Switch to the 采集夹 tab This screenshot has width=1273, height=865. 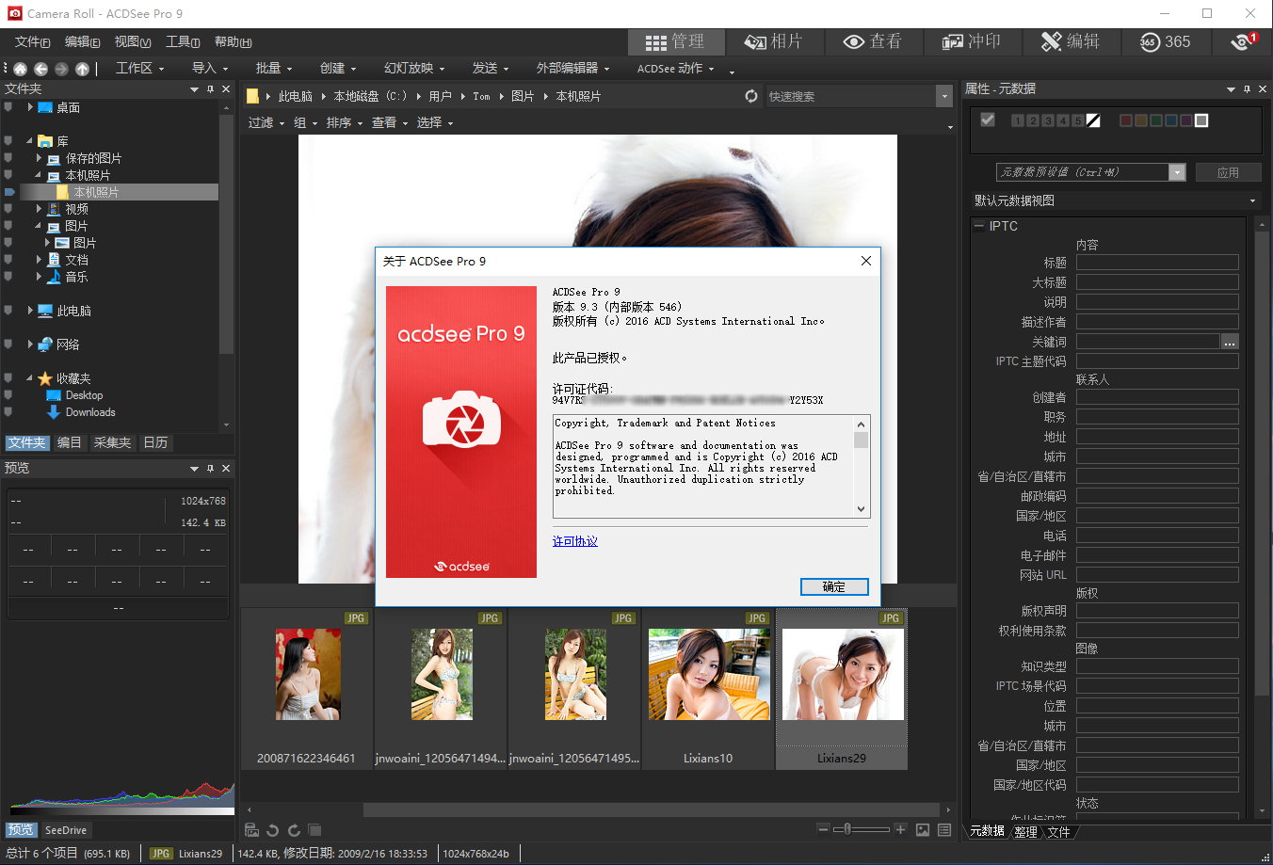click(112, 442)
